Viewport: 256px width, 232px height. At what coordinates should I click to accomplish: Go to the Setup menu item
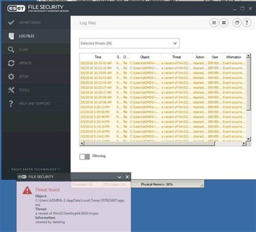click(24, 77)
